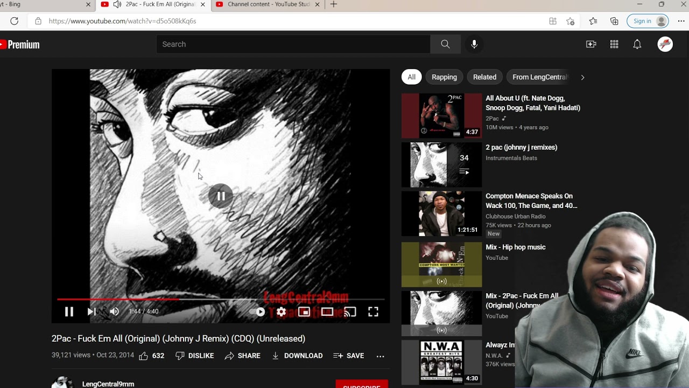
Task: Seek along the red video progress bar
Action: [x=221, y=299]
